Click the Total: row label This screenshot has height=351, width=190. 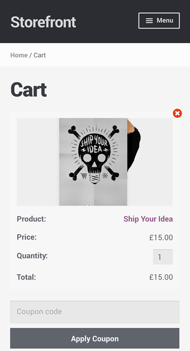point(26,277)
